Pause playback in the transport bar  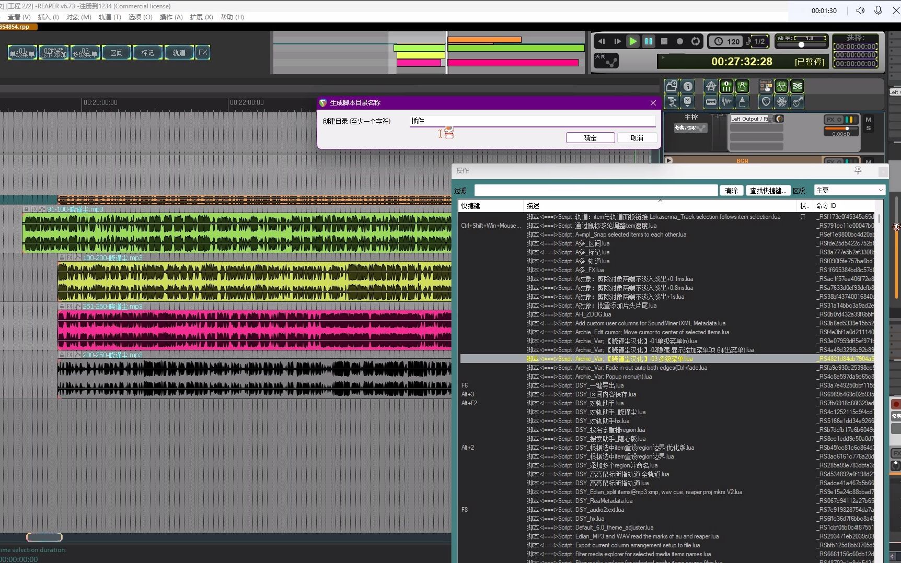[649, 41]
